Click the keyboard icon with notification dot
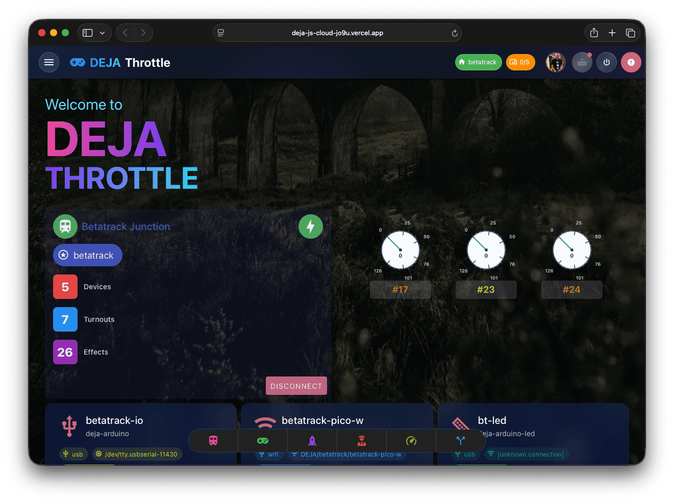The width and height of the screenshot is (674, 503). (582, 62)
